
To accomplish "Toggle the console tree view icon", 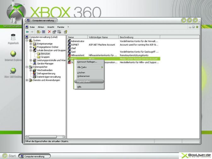I will pos(43,32).
